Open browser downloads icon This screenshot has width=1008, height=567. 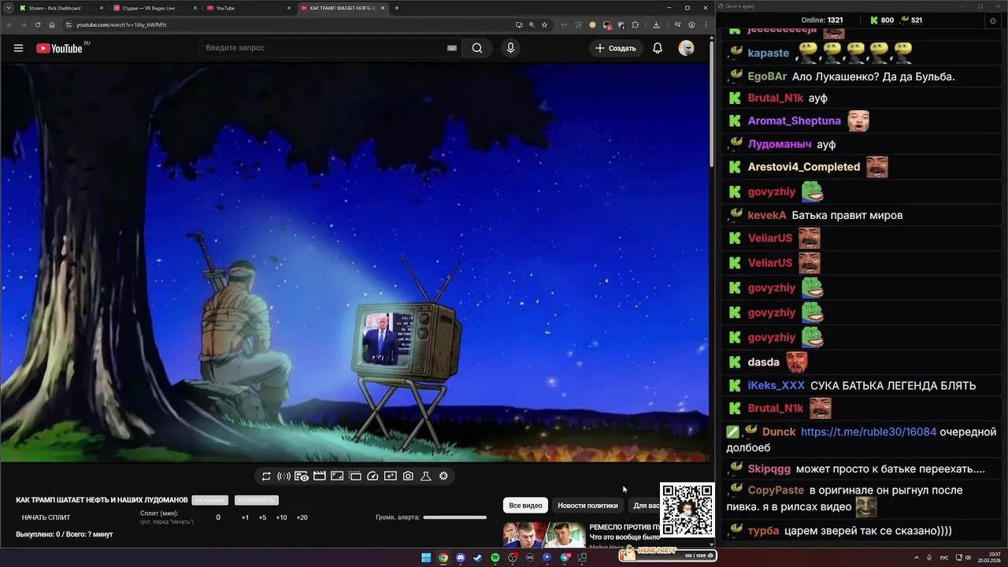[656, 24]
